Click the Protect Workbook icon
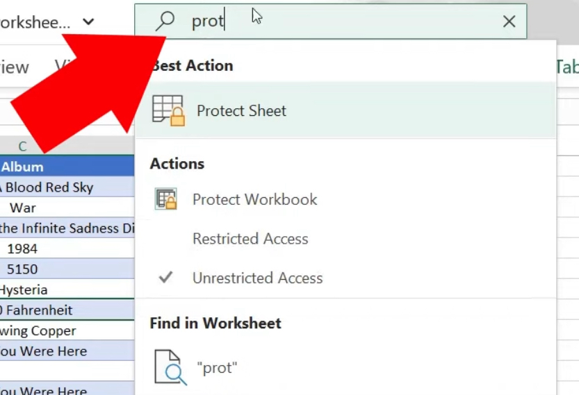 [x=166, y=199]
